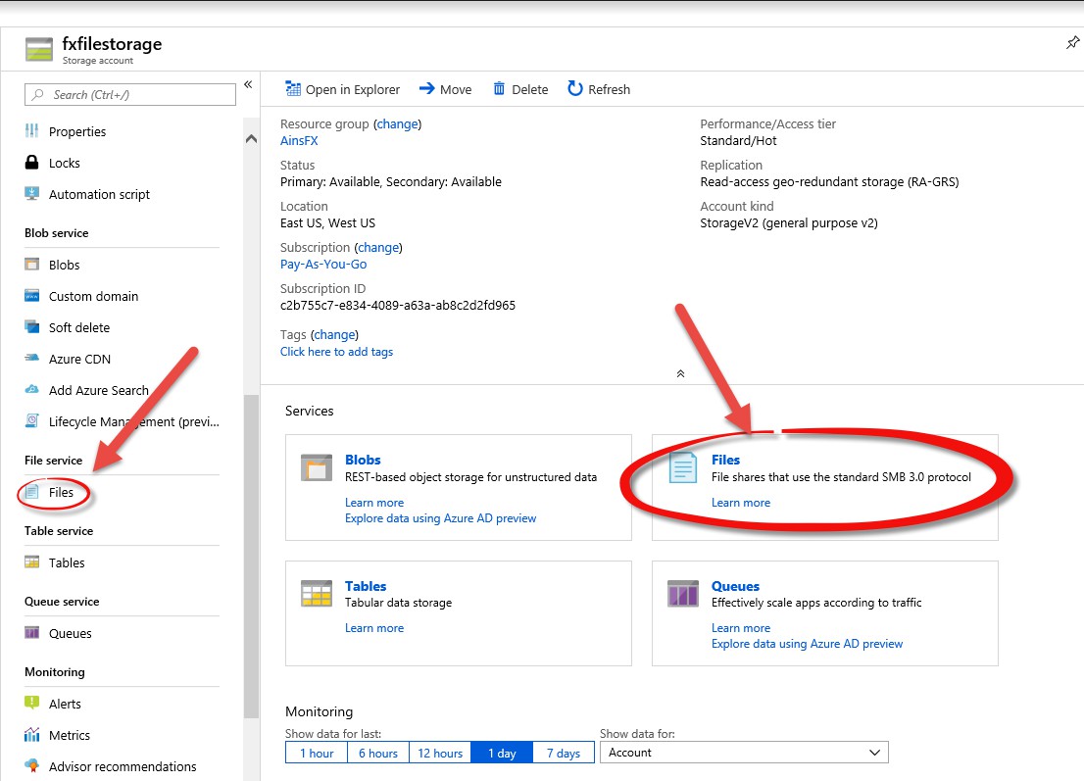Collapse the sidebar with the double chevron
The height and width of the screenshot is (781, 1084).
pyautogui.click(x=248, y=84)
